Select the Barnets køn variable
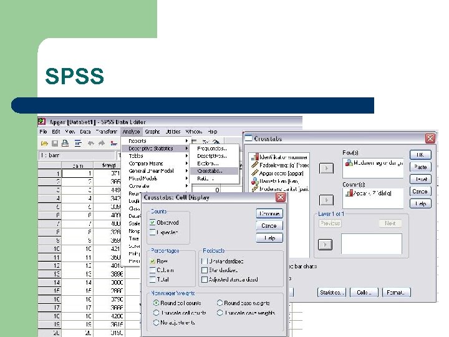 [x=275, y=181]
